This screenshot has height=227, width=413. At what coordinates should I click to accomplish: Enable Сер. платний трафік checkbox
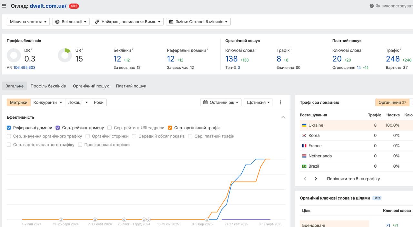click(x=190, y=136)
